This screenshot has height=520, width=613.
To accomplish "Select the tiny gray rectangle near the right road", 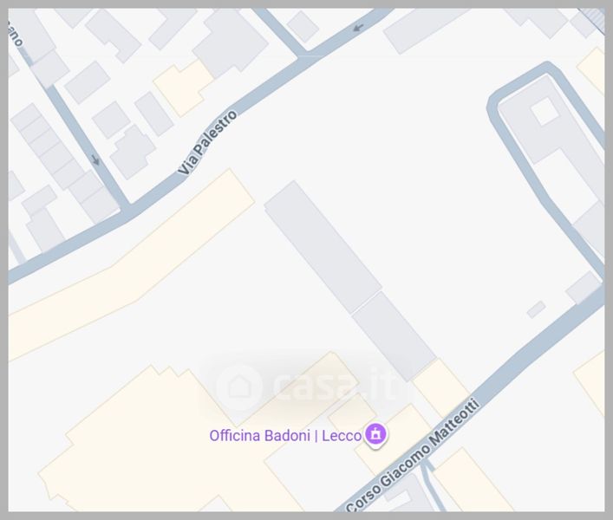I will 537,309.
